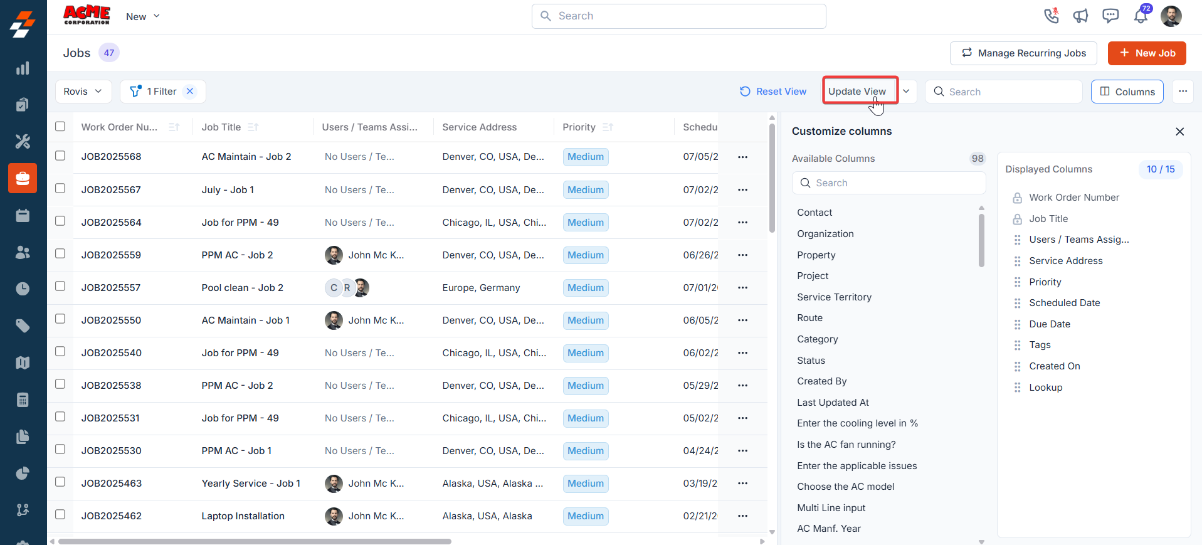The height and width of the screenshot is (545, 1202).
Task: Check the JOB2025550 row checkbox
Action: click(60, 319)
